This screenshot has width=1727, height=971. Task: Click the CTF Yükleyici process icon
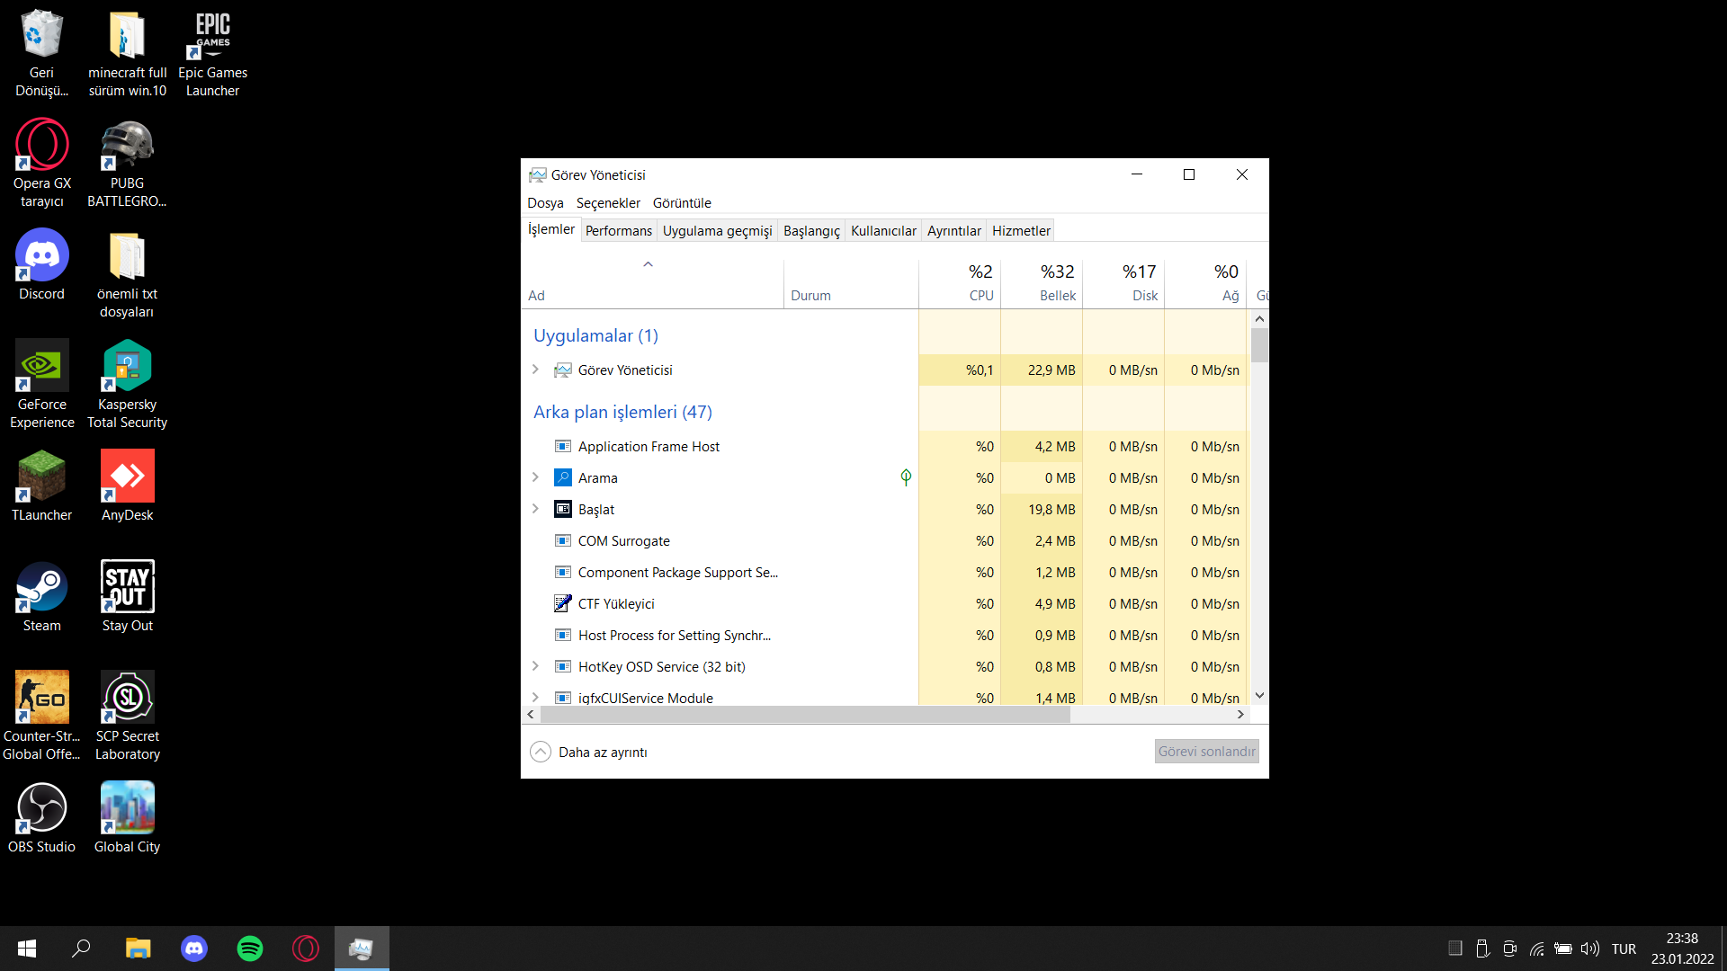point(563,604)
